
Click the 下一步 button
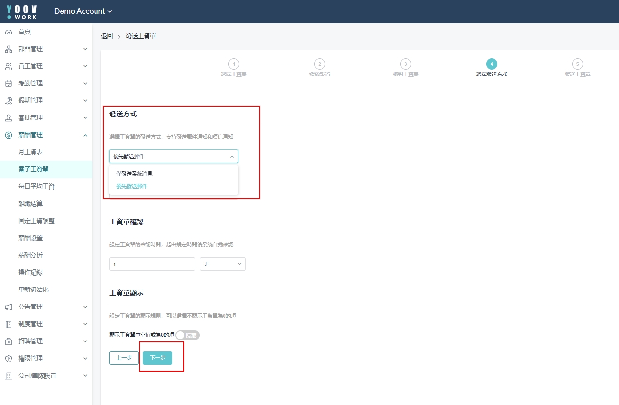click(x=158, y=358)
